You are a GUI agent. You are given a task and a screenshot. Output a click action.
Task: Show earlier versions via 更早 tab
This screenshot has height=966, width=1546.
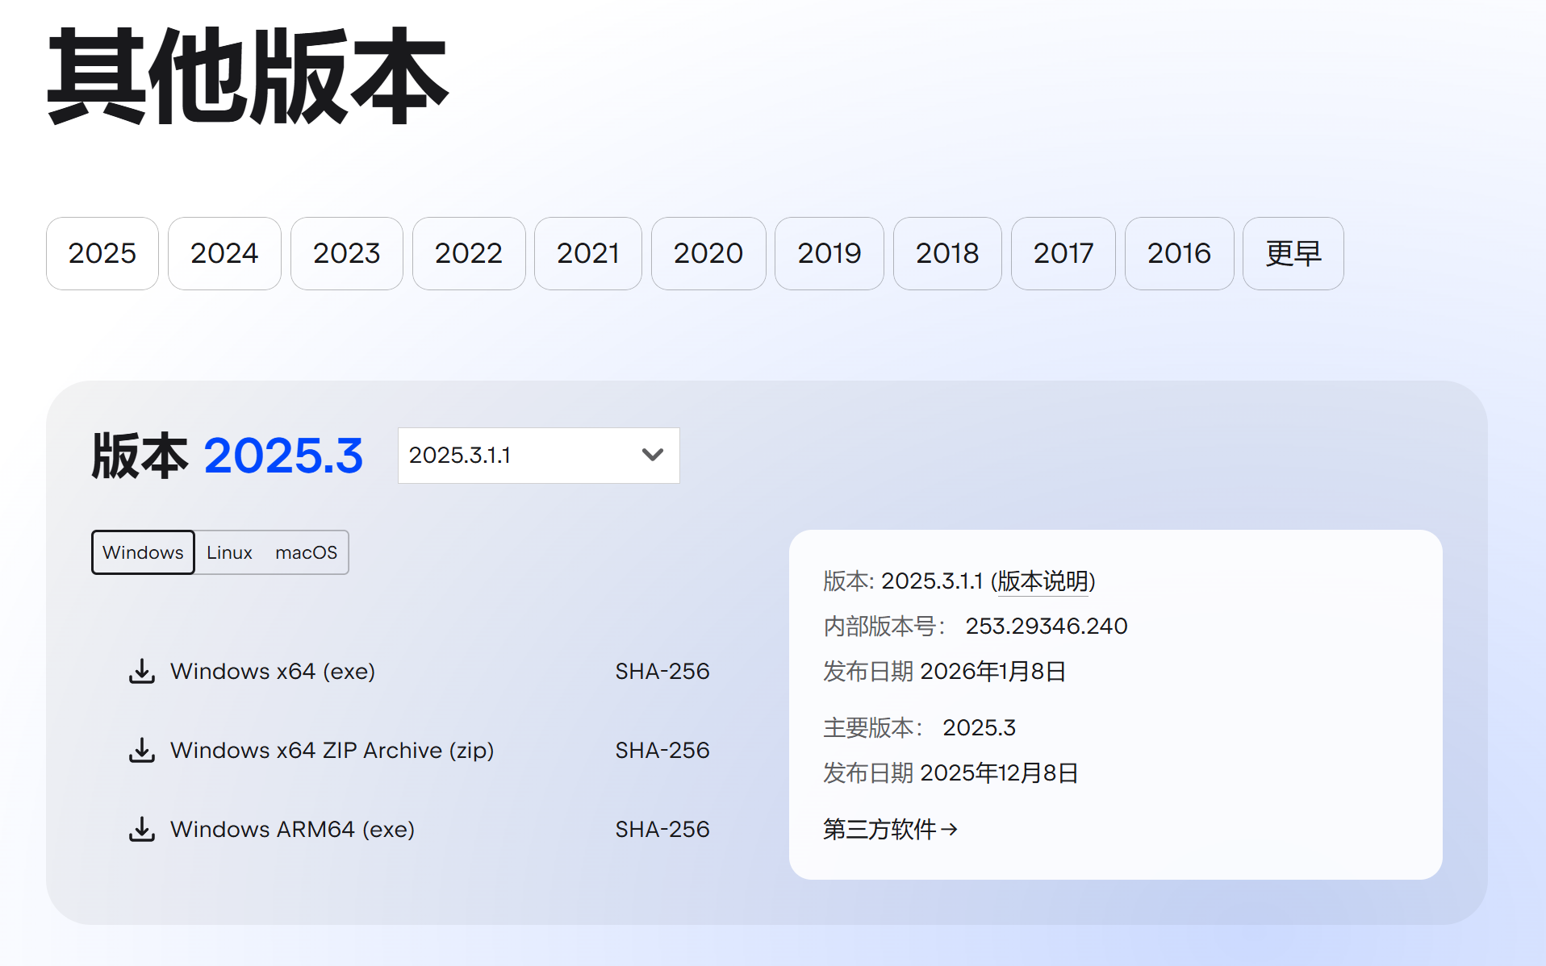[1293, 253]
